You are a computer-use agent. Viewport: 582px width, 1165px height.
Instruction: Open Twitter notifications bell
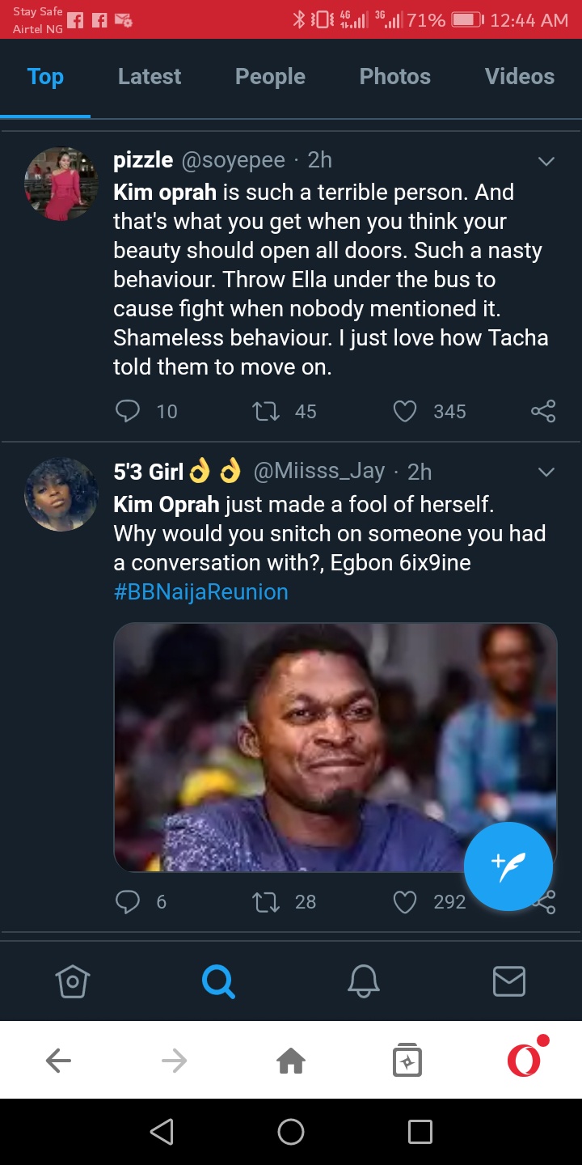click(x=364, y=982)
